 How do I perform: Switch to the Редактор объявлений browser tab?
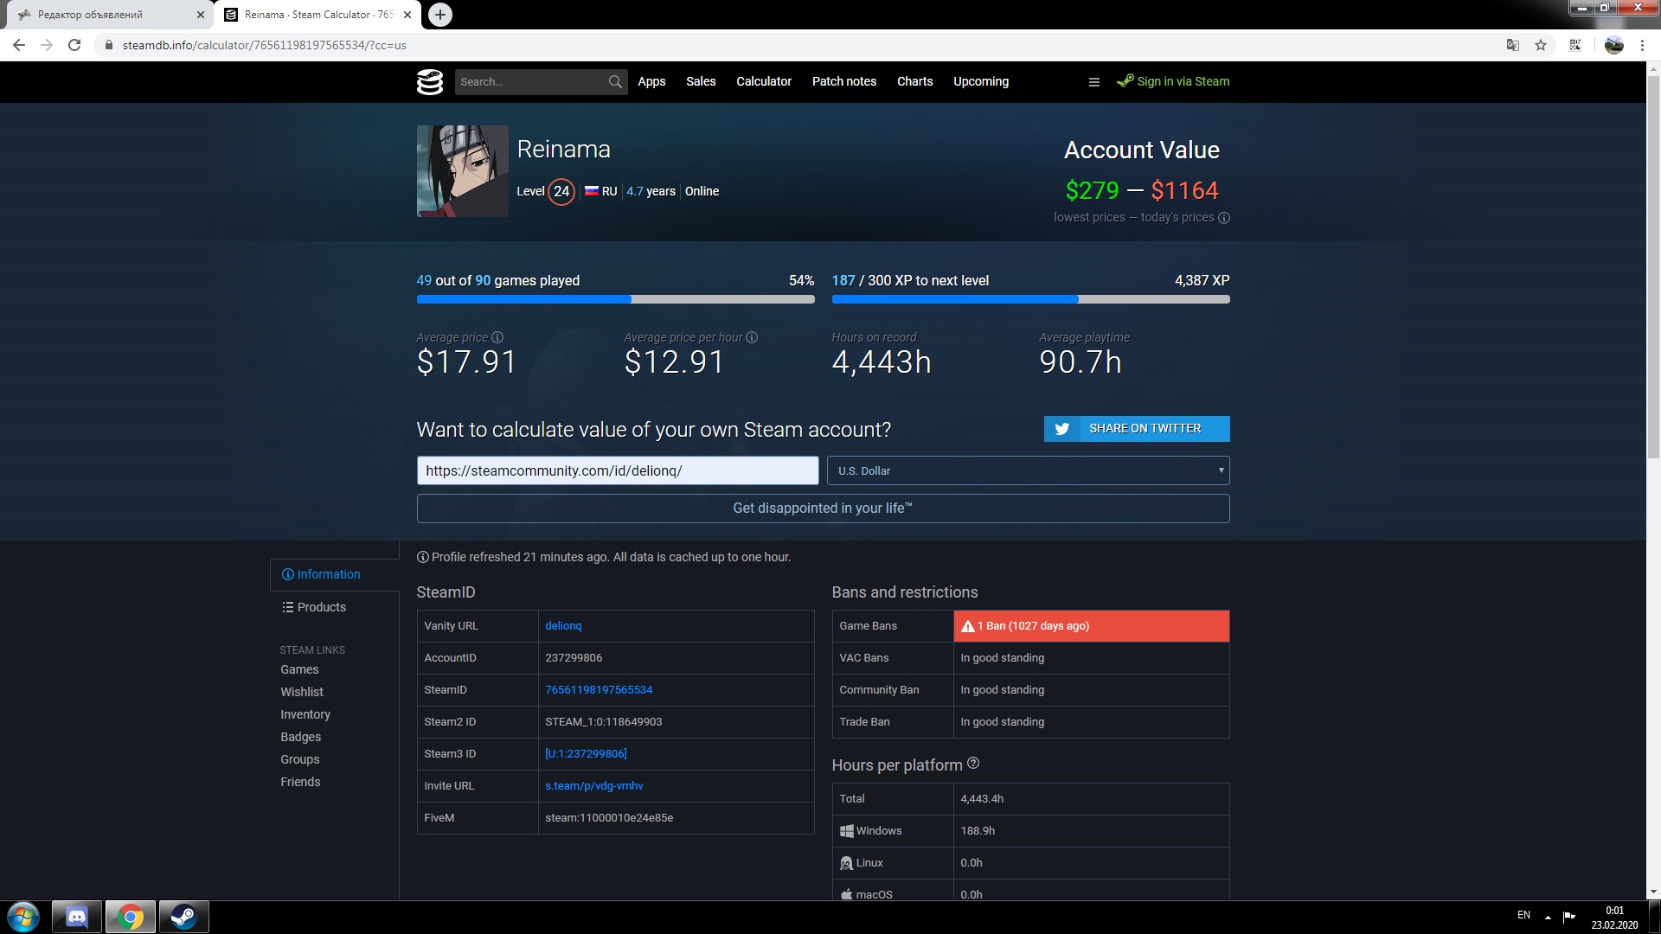click(x=108, y=15)
